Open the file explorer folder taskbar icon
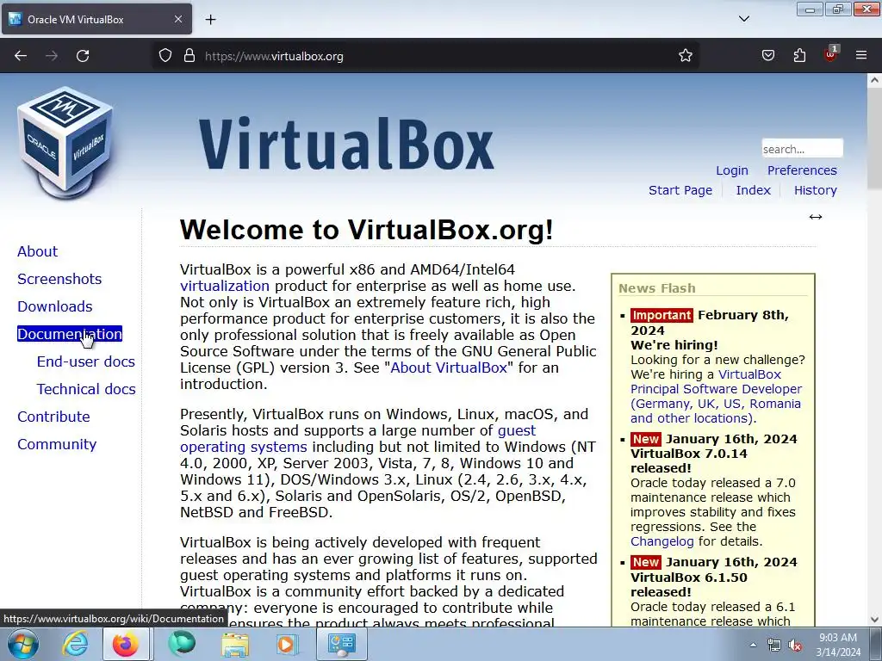This screenshot has width=882, height=661. (234, 644)
